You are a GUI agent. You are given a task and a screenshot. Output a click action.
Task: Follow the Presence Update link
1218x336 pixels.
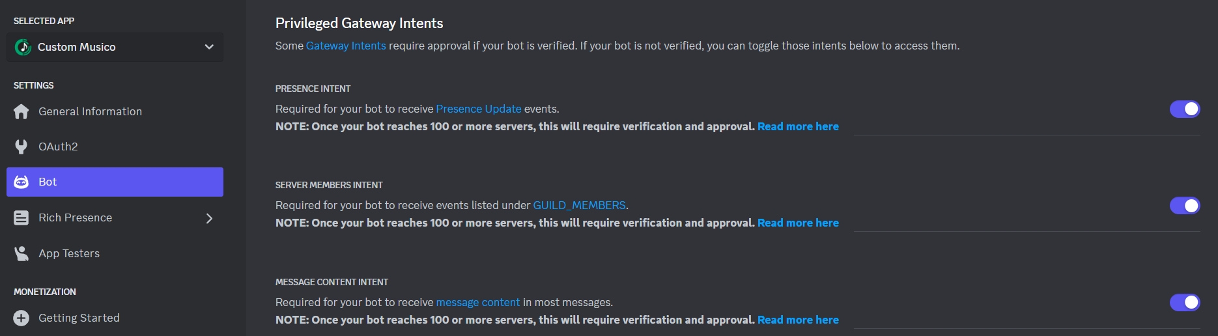pos(479,109)
